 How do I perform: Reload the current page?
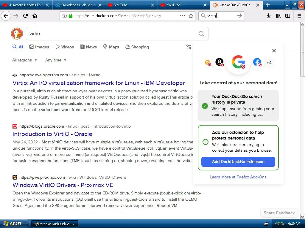25,16
